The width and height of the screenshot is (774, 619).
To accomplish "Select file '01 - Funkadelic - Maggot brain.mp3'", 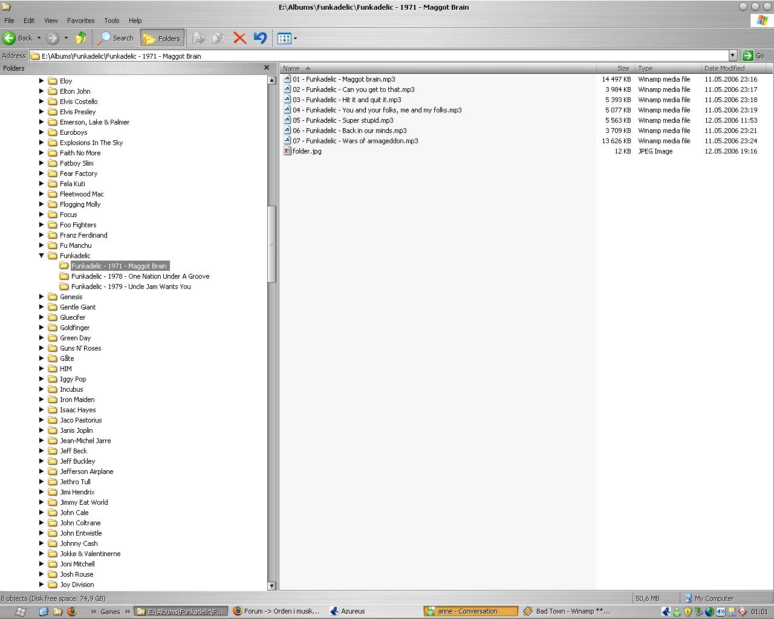I will 344,79.
